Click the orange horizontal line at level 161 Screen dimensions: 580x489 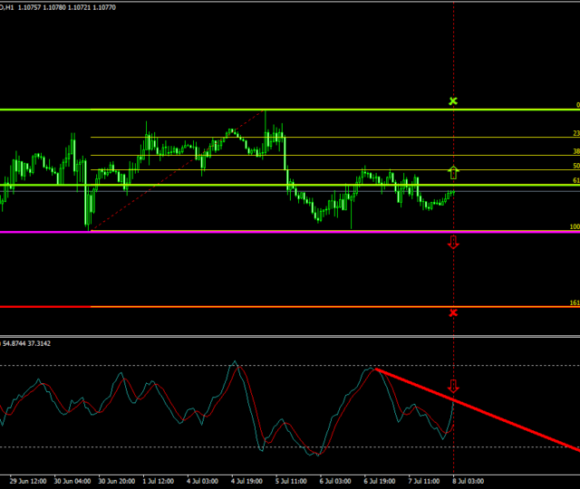pos(272,307)
